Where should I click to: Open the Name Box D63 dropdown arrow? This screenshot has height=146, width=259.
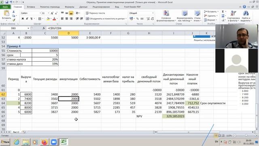(28, 28)
